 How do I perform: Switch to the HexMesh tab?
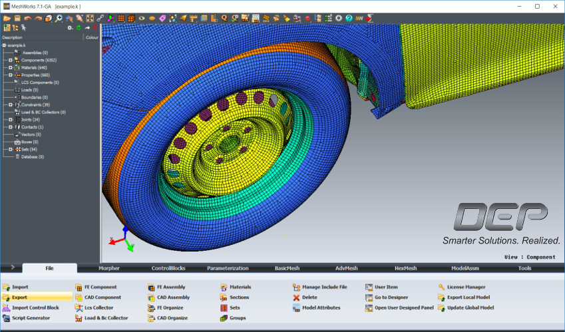click(406, 268)
